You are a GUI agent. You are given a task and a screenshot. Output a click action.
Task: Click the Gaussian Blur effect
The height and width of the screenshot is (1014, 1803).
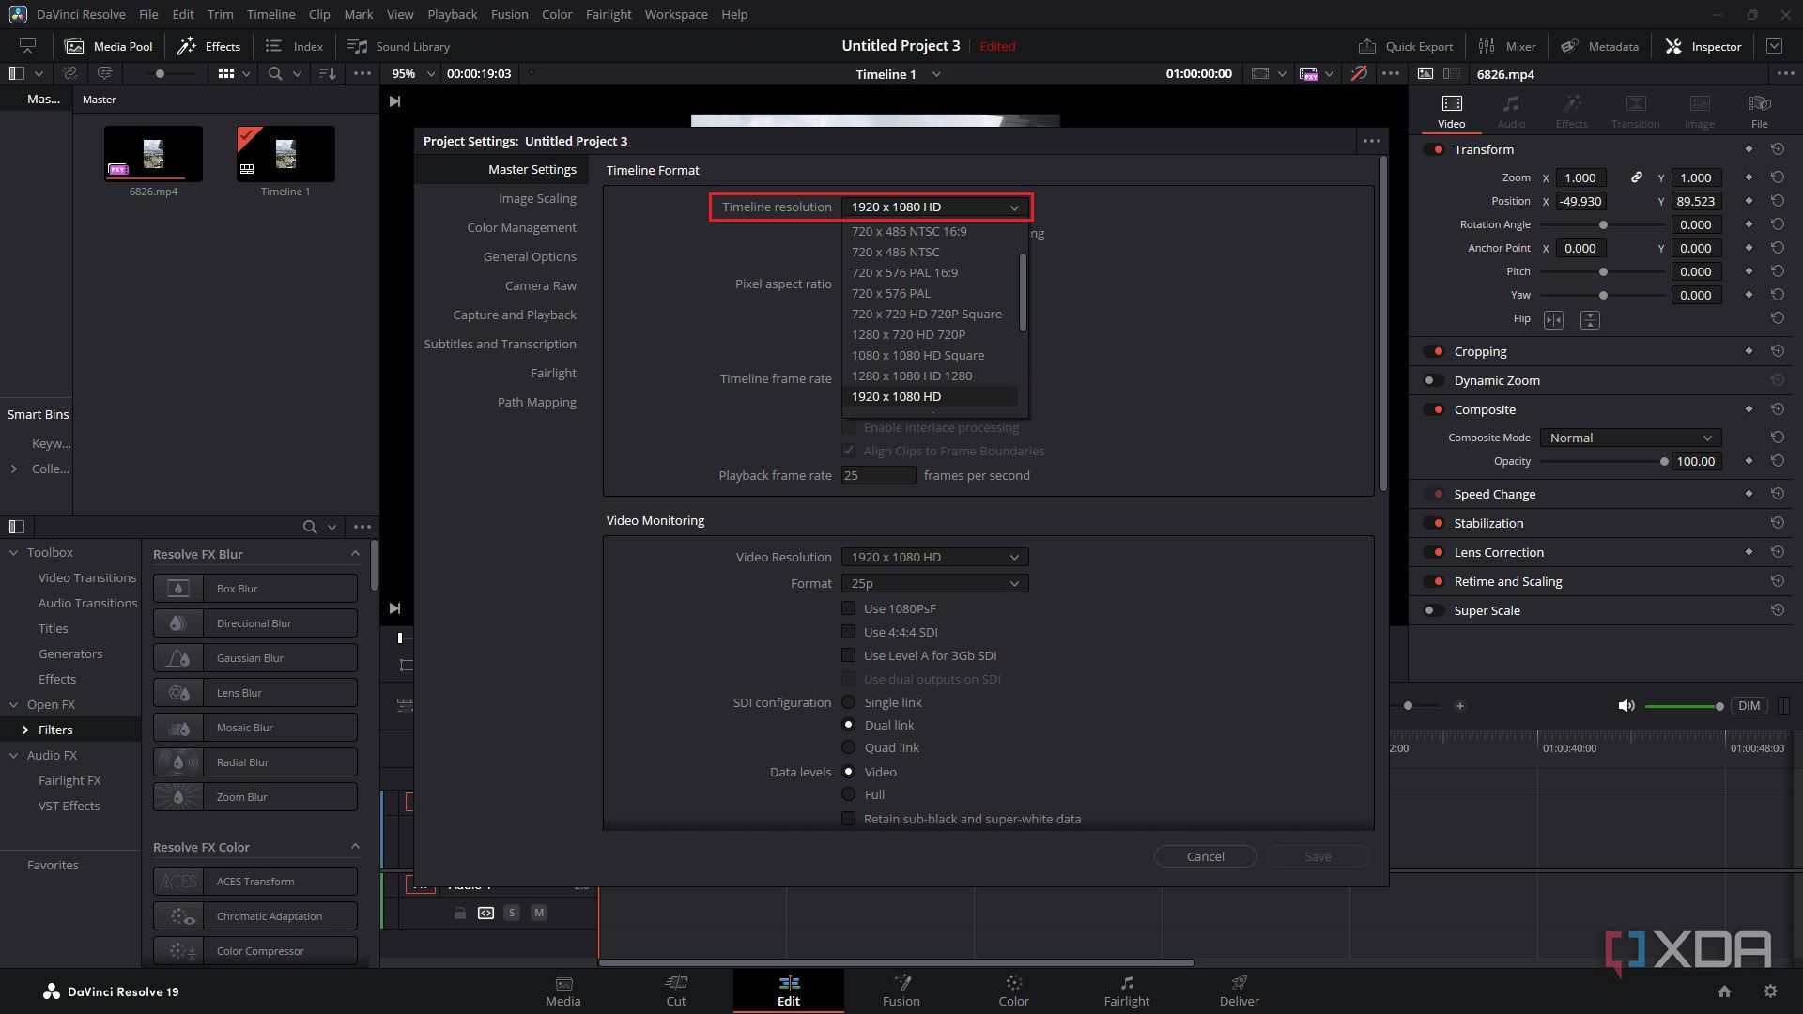click(x=255, y=658)
